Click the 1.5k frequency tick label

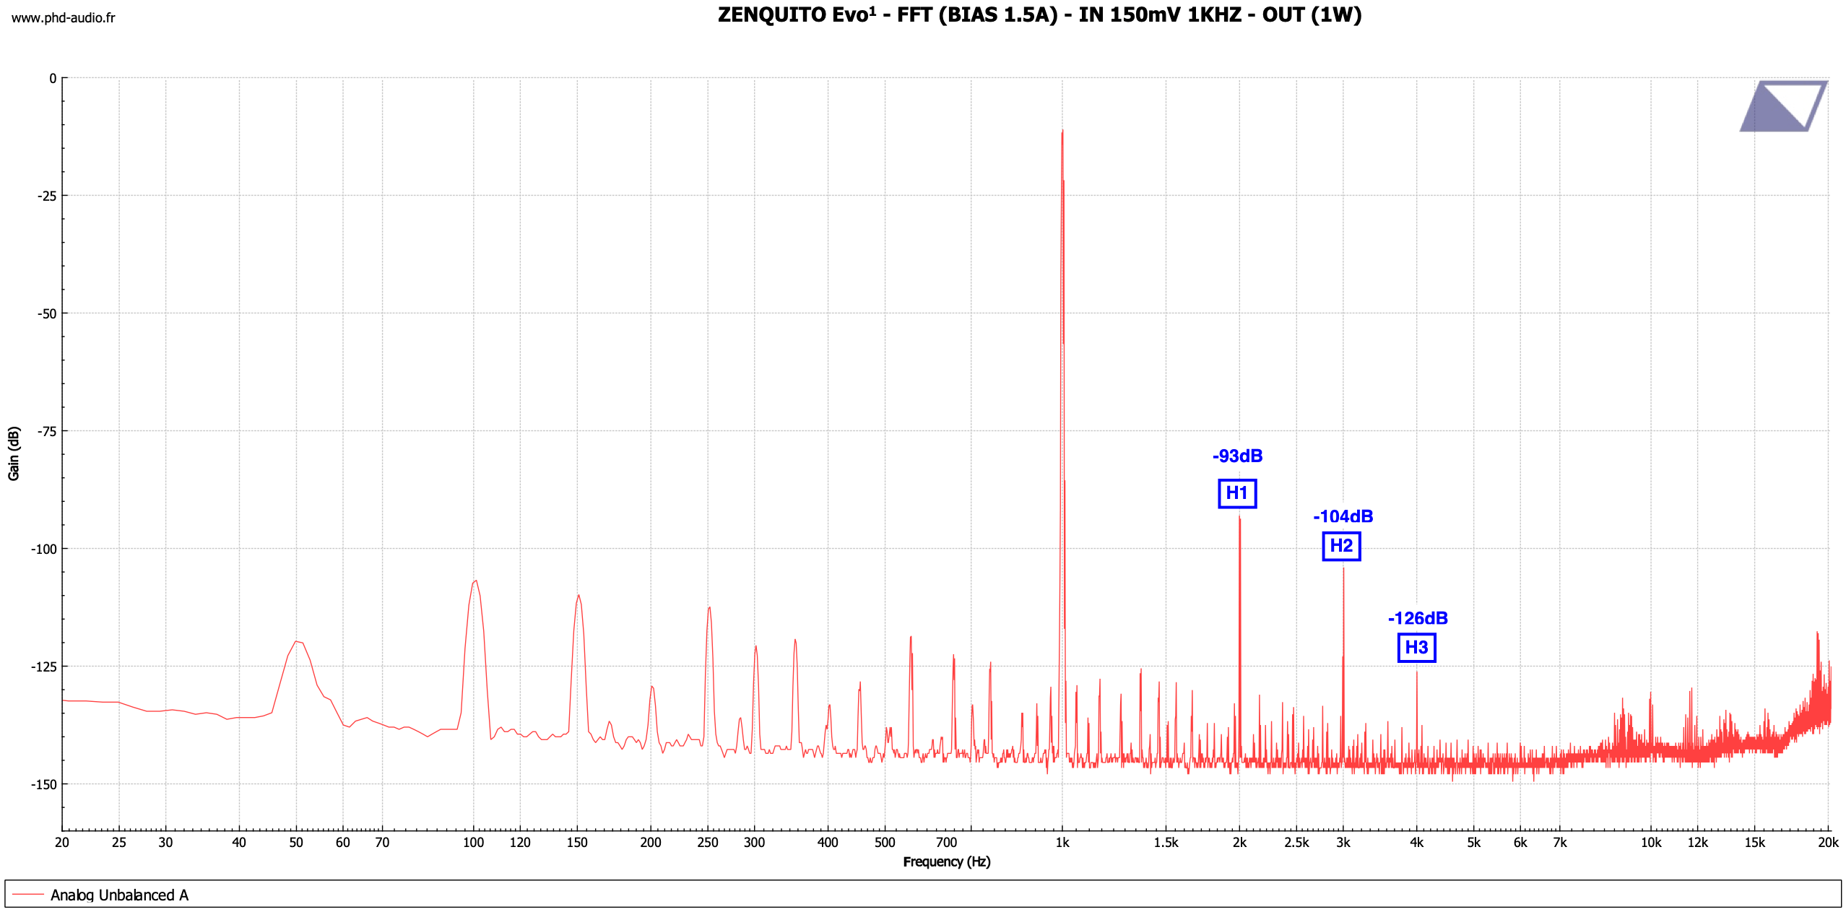pyautogui.click(x=1166, y=843)
